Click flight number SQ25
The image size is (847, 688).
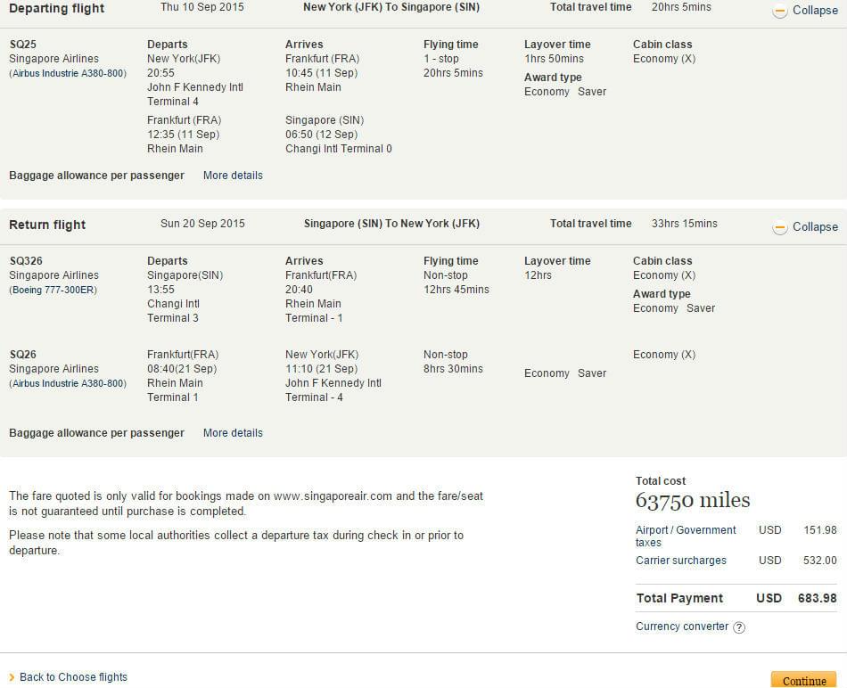[x=22, y=45]
